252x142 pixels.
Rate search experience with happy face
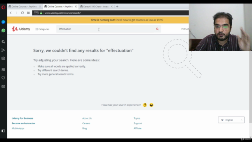[x=151, y=105]
